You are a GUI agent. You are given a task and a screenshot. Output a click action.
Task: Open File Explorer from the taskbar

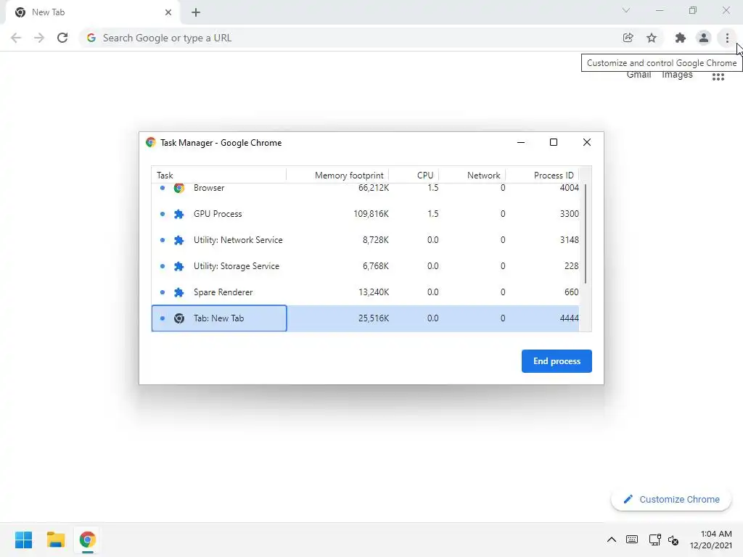tap(55, 540)
